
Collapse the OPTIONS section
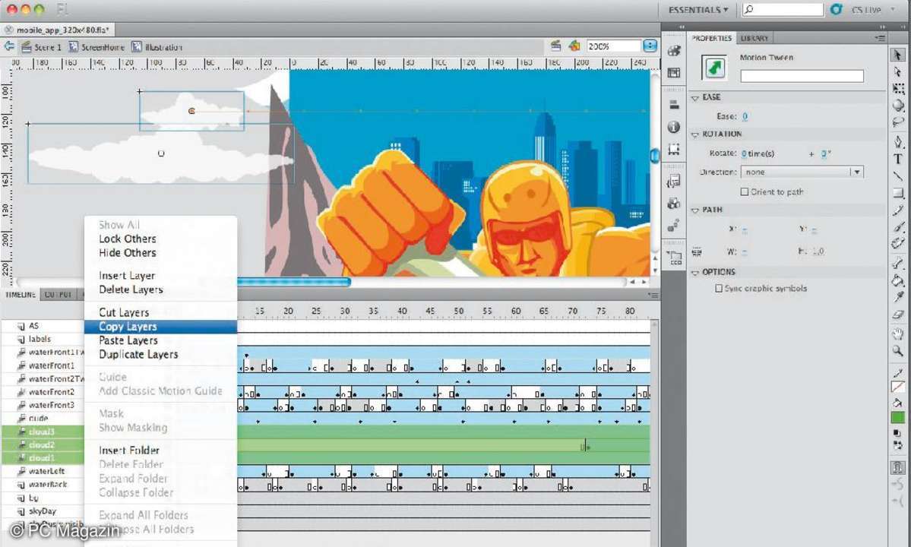(695, 272)
